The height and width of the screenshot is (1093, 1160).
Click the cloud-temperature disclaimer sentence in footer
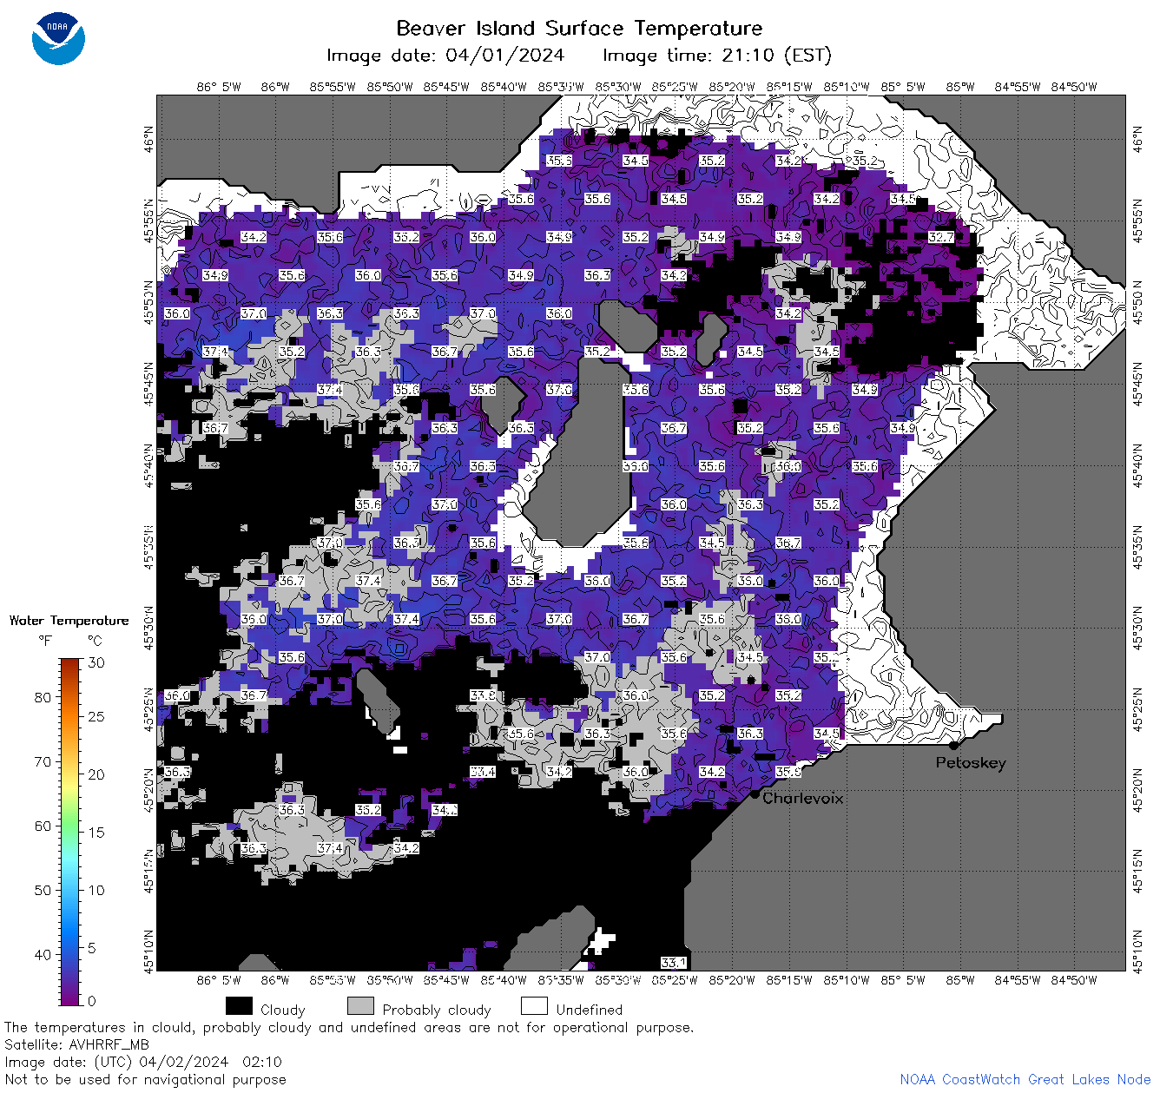[349, 1027]
